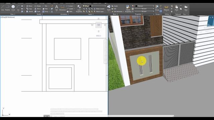
Task: Click the cut icon in Clipboard panel
Action: click(181, 6)
